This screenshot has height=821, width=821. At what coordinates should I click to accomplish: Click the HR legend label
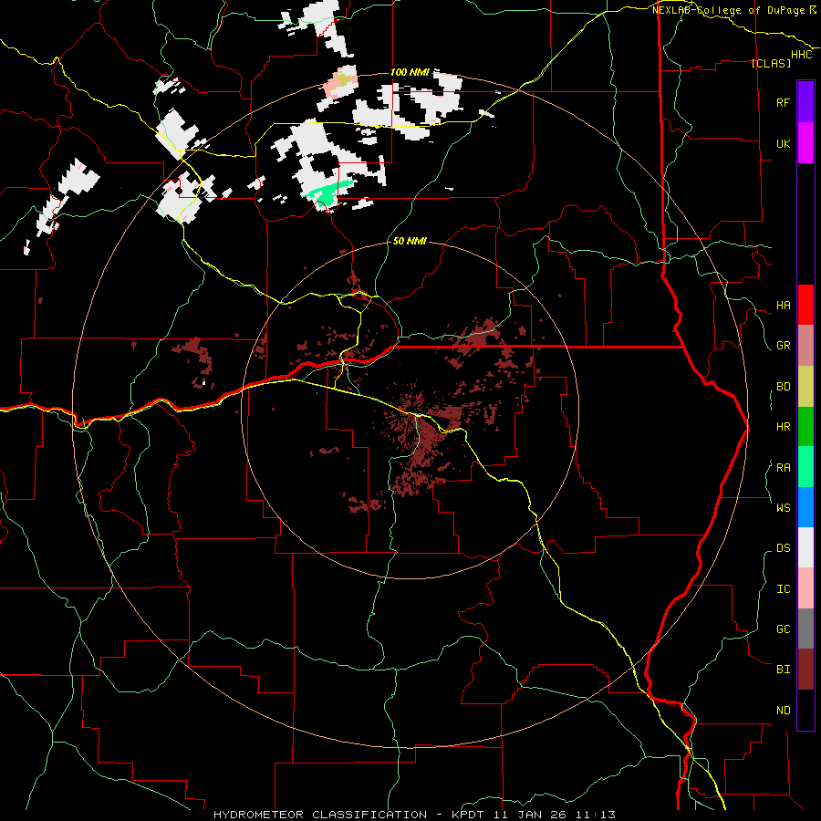click(783, 427)
